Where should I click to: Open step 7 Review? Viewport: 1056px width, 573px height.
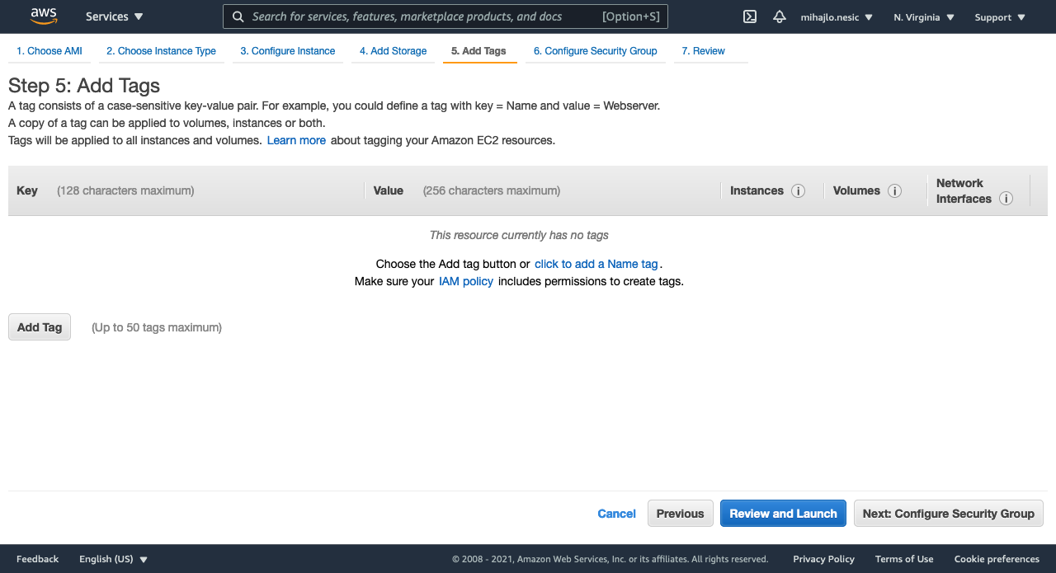click(x=704, y=51)
